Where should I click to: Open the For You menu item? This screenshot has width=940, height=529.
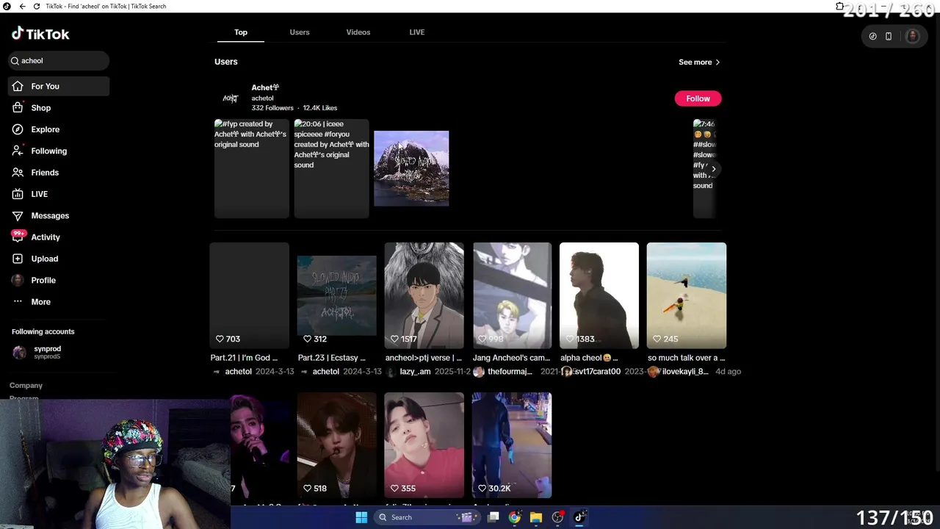pyautogui.click(x=59, y=87)
